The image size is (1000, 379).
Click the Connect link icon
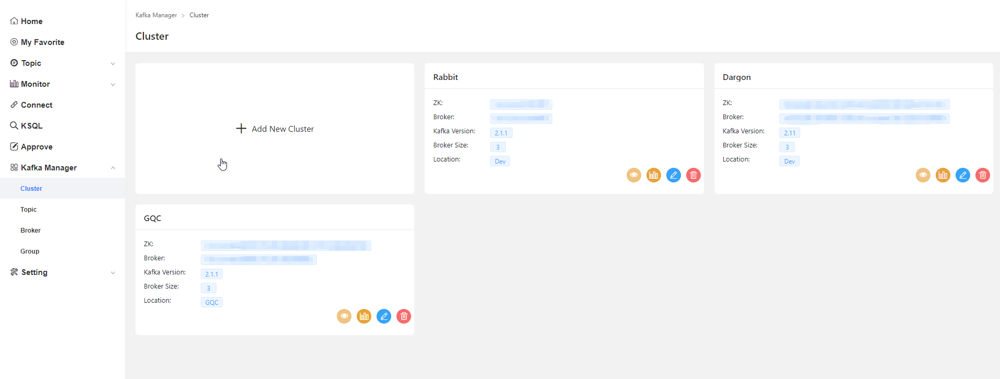[14, 105]
